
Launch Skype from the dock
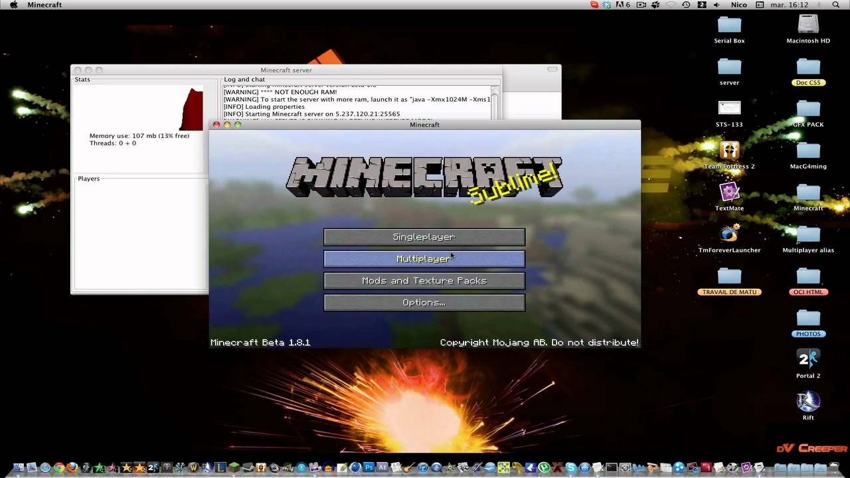click(x=570, y=467)
